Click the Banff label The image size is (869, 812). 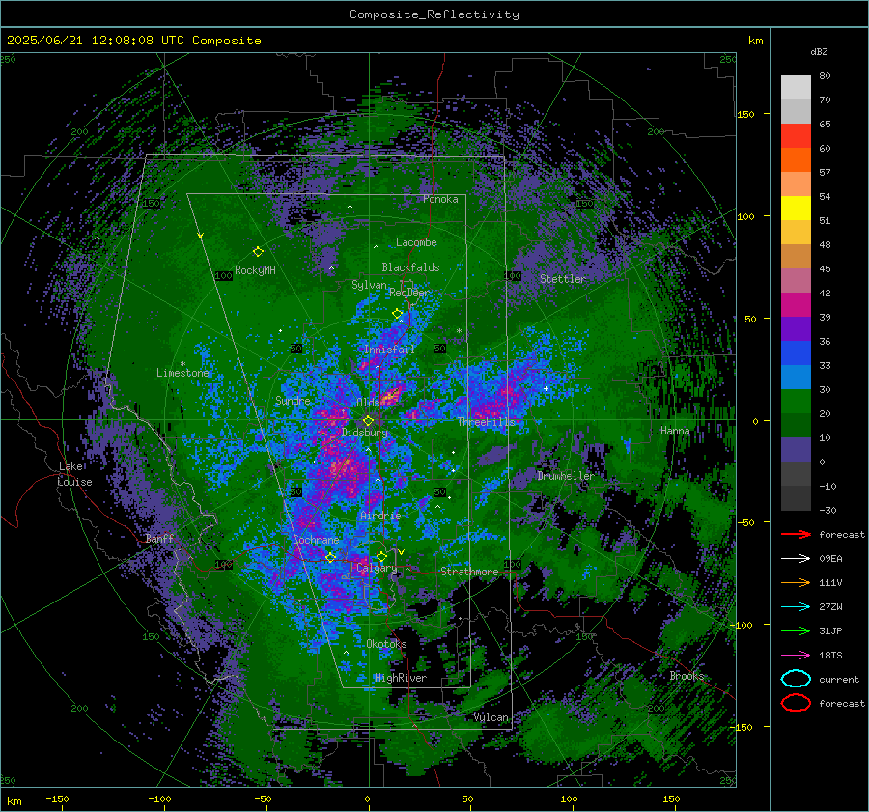pos(159,538)
